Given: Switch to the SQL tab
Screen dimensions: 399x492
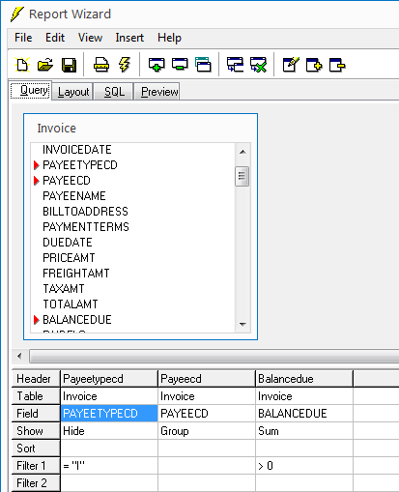Looking at the screenshot, I should 114,92.
